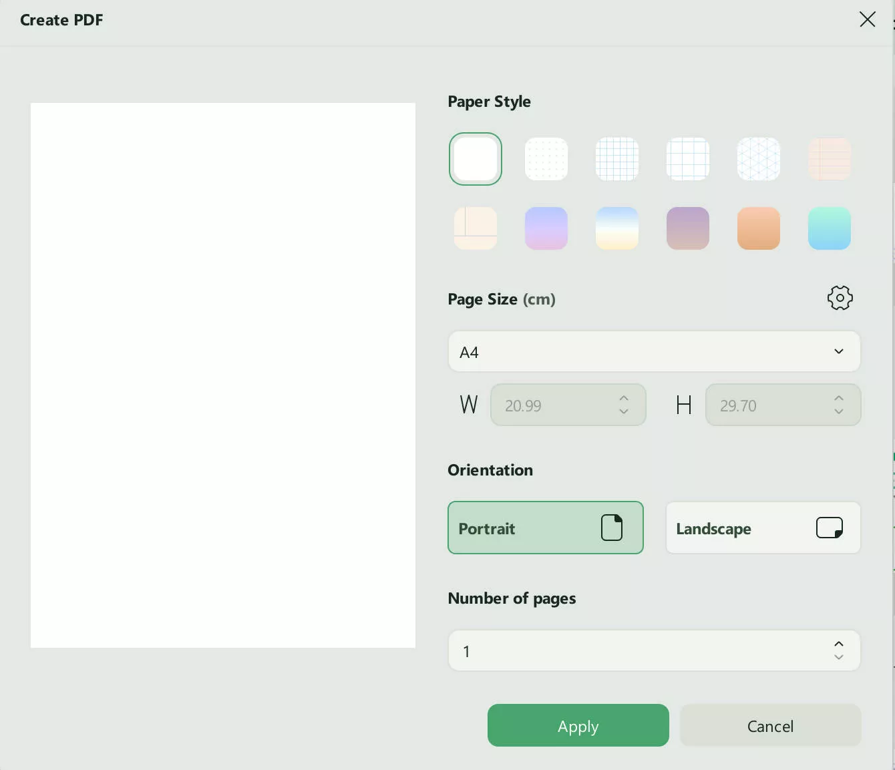Increase the page width value
Screen dimensions: 895x770
pyautogui.click(x=623, y=397)
